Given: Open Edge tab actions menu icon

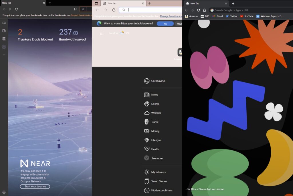Looking at the screenshot, I should [96, 3].
